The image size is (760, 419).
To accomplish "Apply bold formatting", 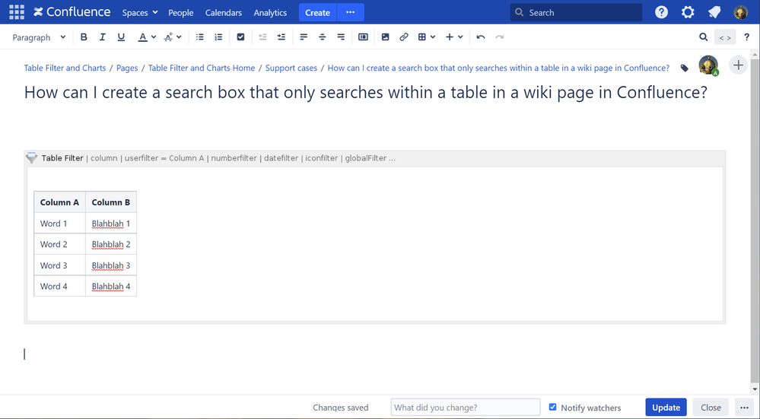I will [84, 37].
